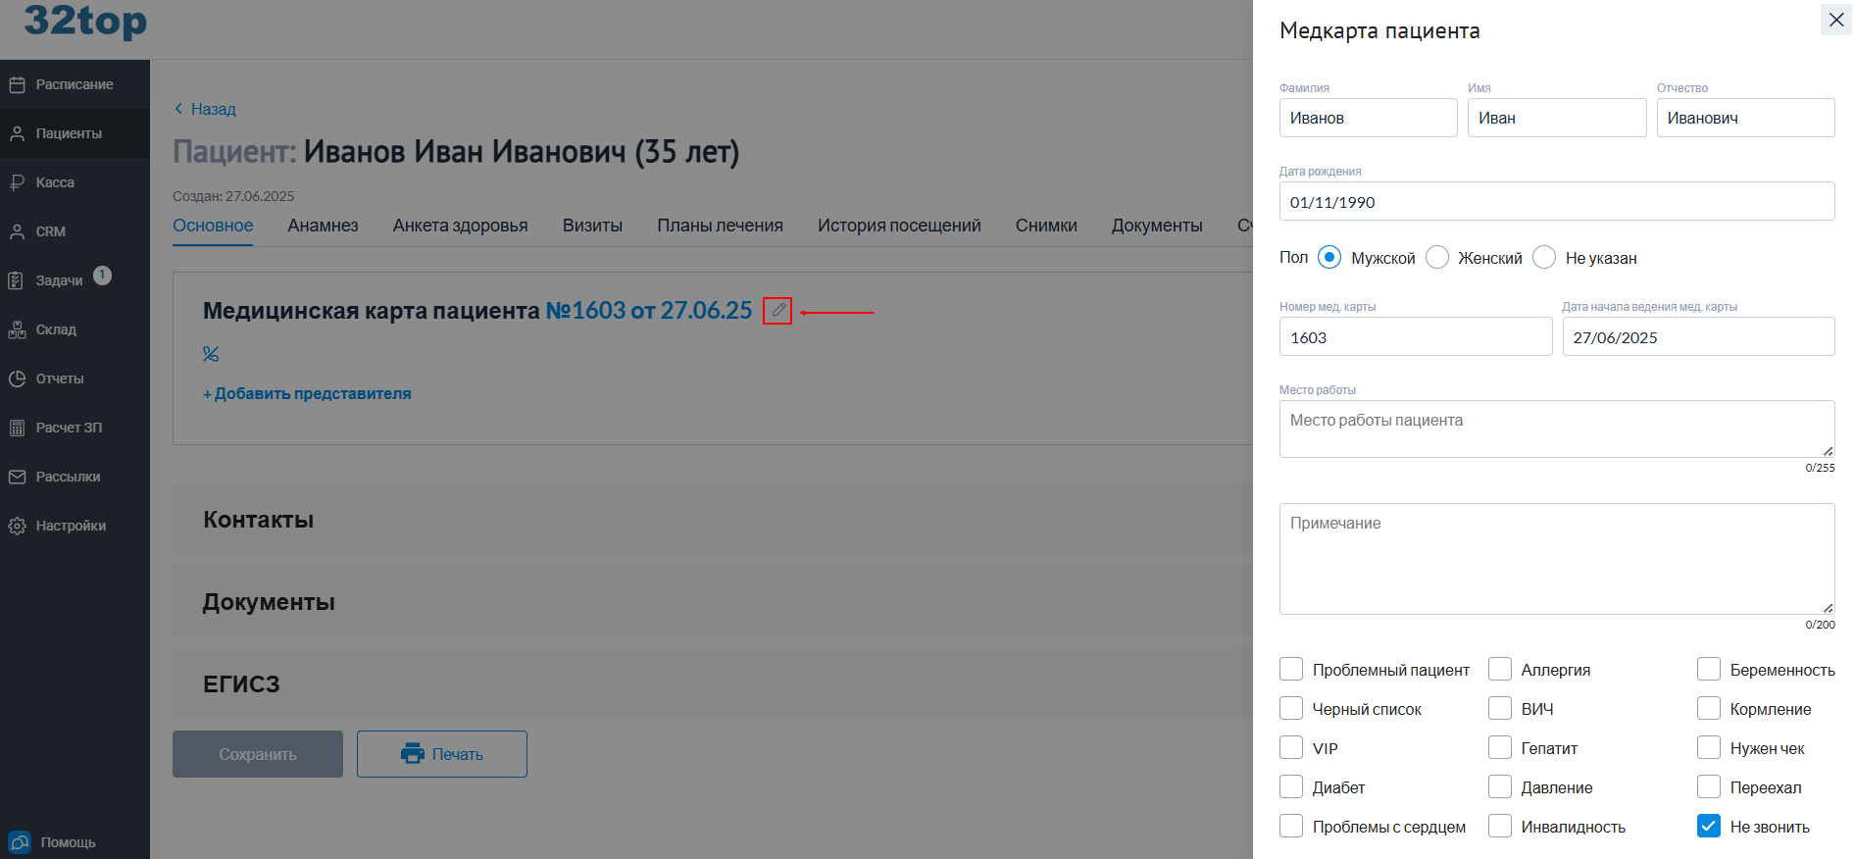The width and height of the screenshot is (1855, 859).
Task: Uncheck the Не звонить checkbox
Action: click(1709, 826)
